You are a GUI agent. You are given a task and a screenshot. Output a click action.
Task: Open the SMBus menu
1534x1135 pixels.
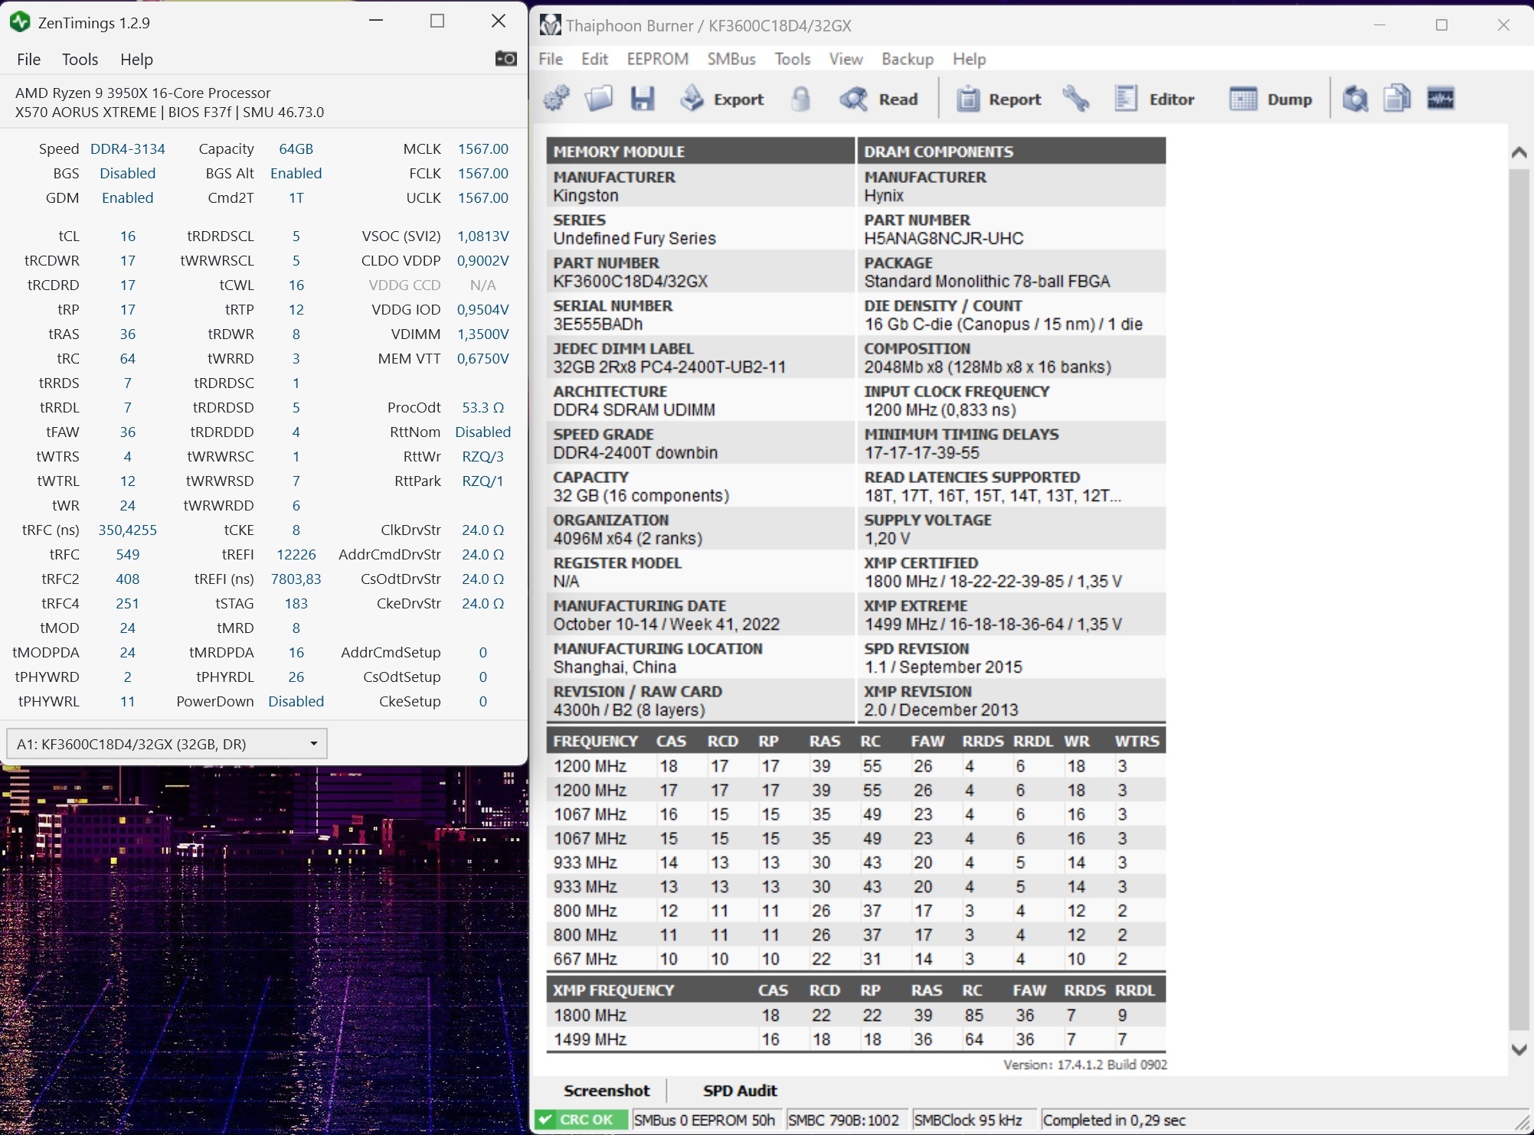pyautogui.click(x=731, y=59)
